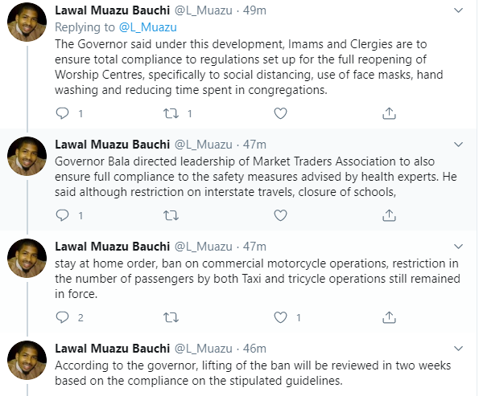Open the @L_Muazu replying-to link
This screenshot has width=479, height=396.
pyautogui.click(x=148, y=27)
